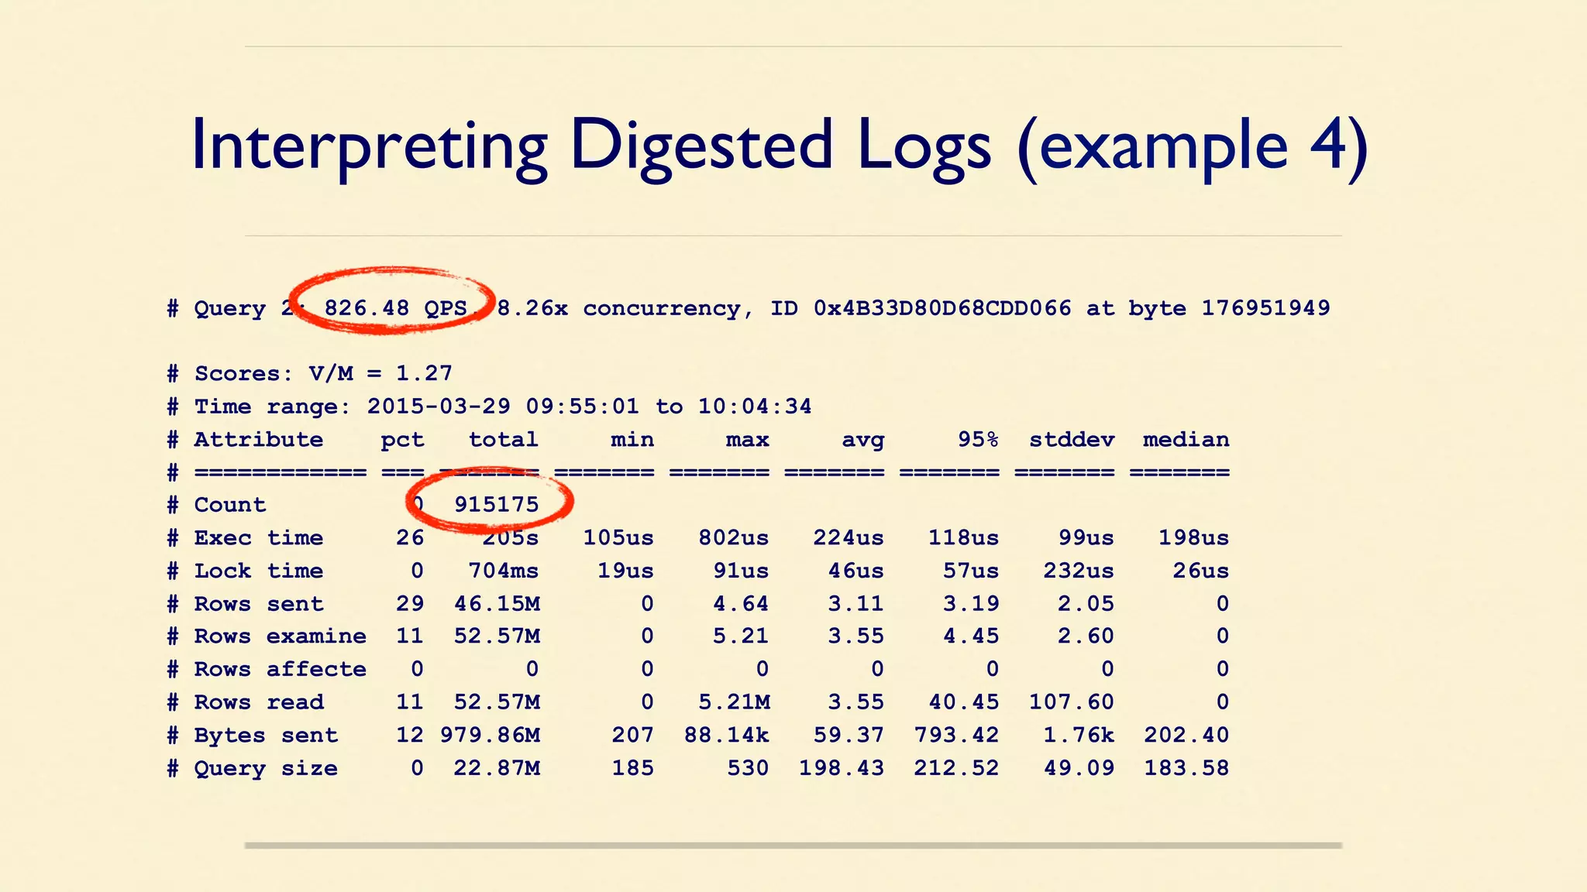Click the Query size stddev '49.09'
This screenshot has height=892, width=1587.
click(1079, 768)
